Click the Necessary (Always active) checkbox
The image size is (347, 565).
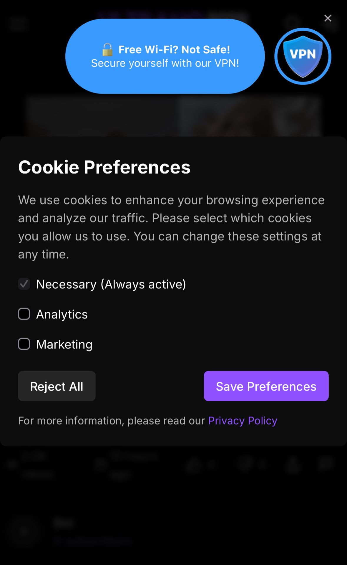(24, 284)
